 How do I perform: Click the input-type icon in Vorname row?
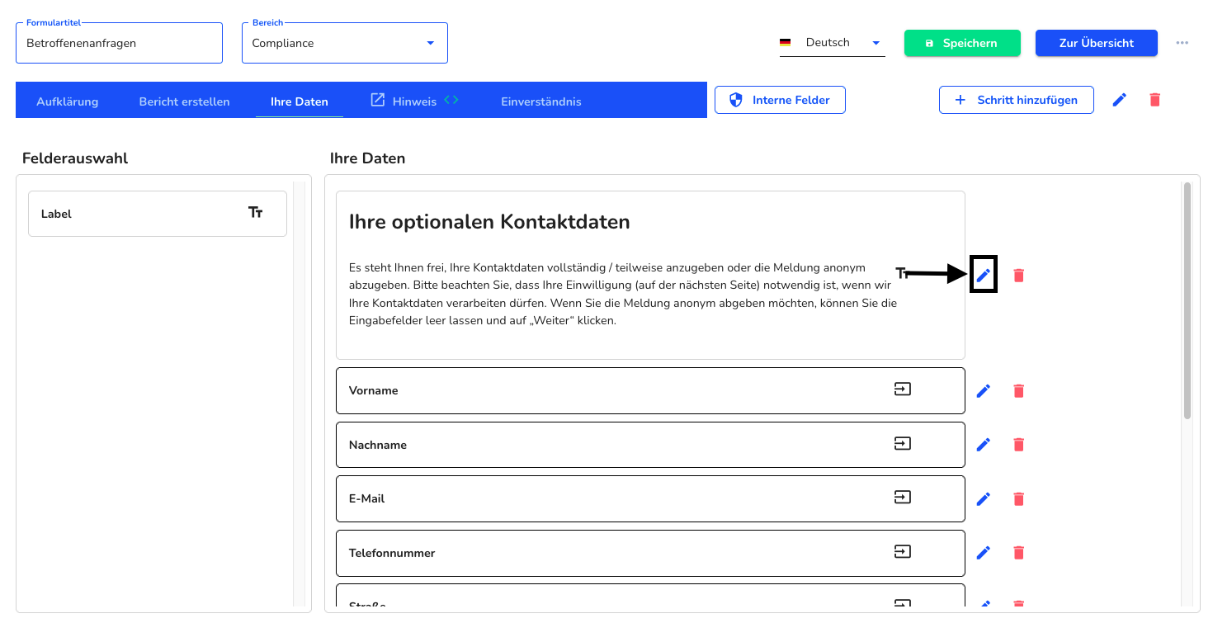tap(903, 389)
